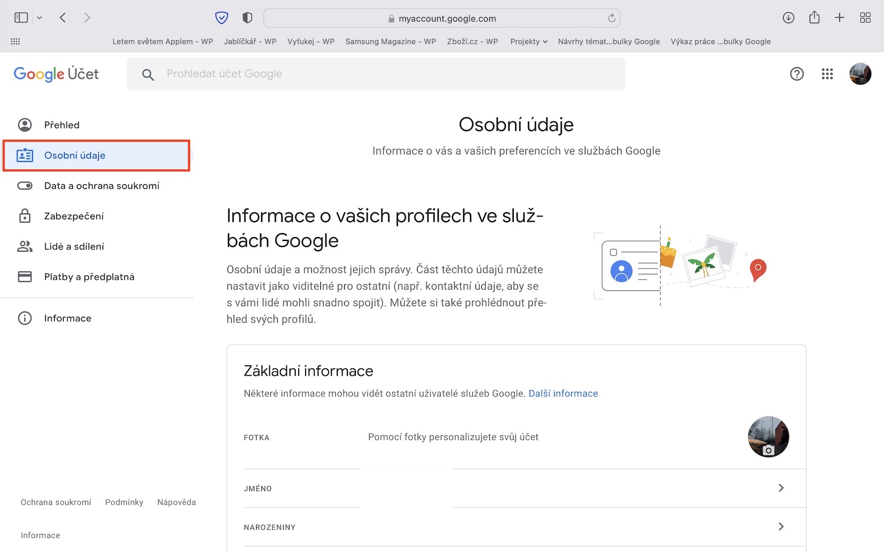The width and height of the screenshot is (884, 552).
Task: Select Přehled in the side menu
Action: coord(97,125)
